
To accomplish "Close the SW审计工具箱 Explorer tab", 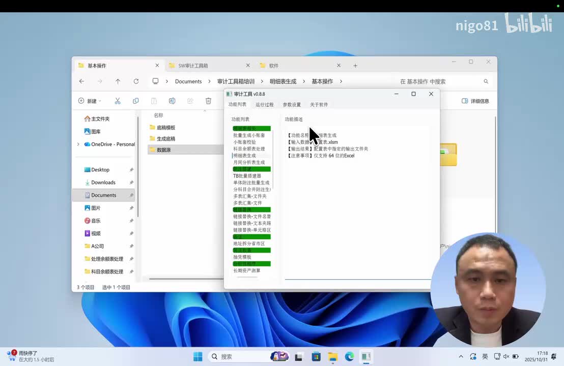I will [x=248, y=66].
